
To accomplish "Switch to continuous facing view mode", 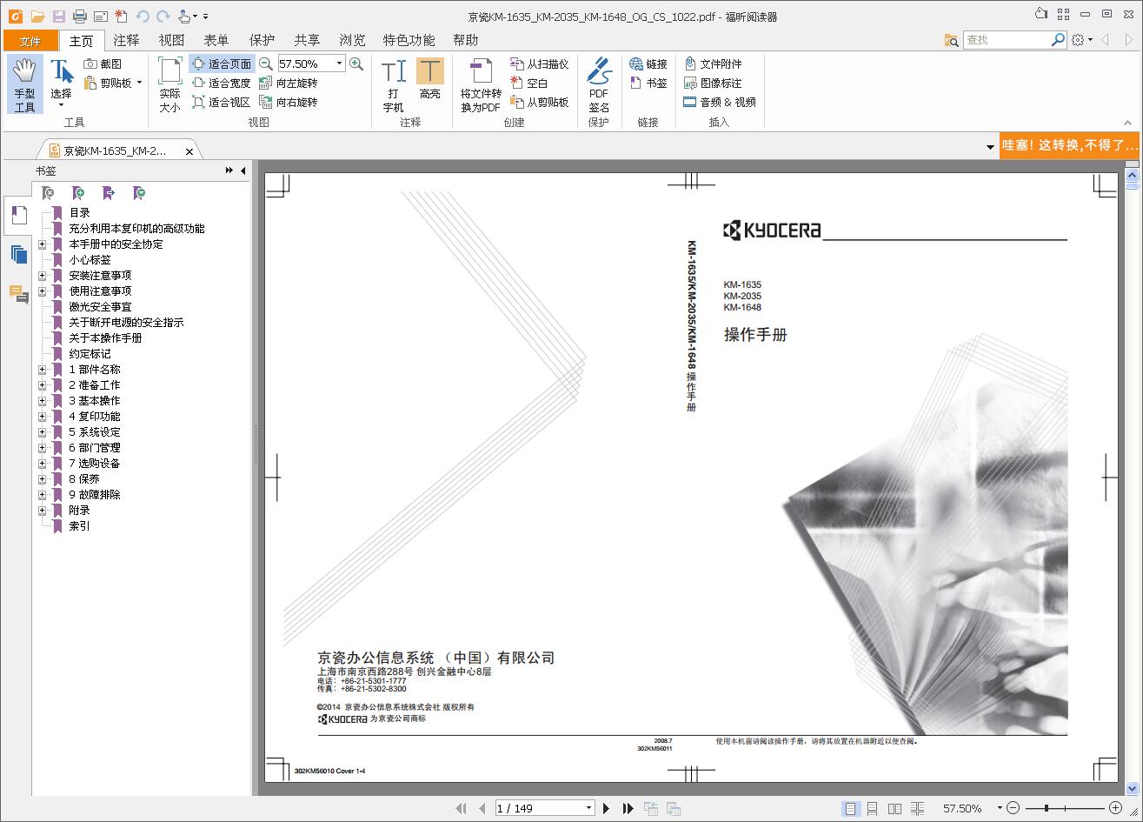I will point(917,808).
